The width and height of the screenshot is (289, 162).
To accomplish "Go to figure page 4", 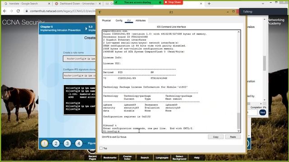I will coord(79,143).
